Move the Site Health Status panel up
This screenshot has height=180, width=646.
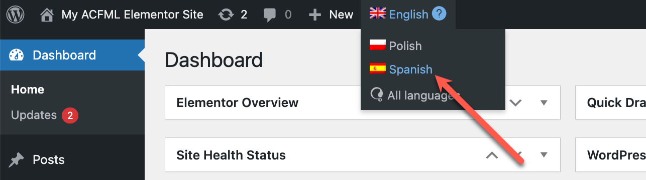pos(492,155)
